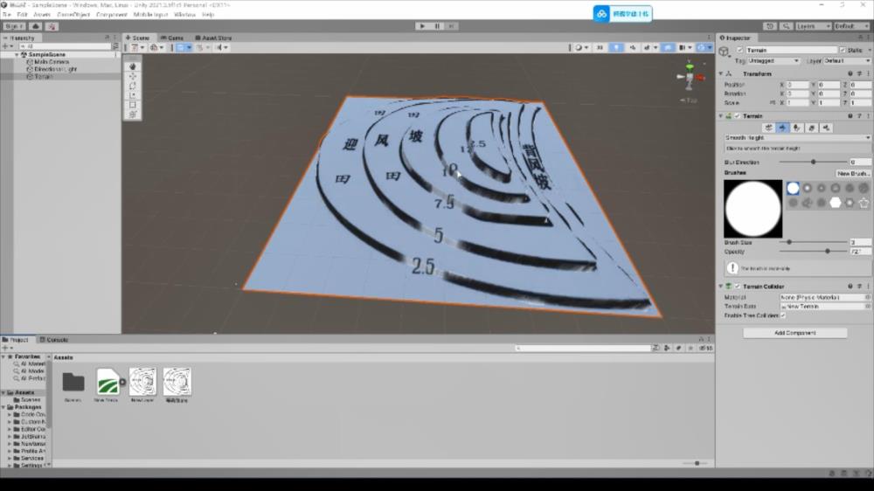Select the Paint Terrain brush tool
This screenshot has height=491, width=874.
(x=782, y=128)
